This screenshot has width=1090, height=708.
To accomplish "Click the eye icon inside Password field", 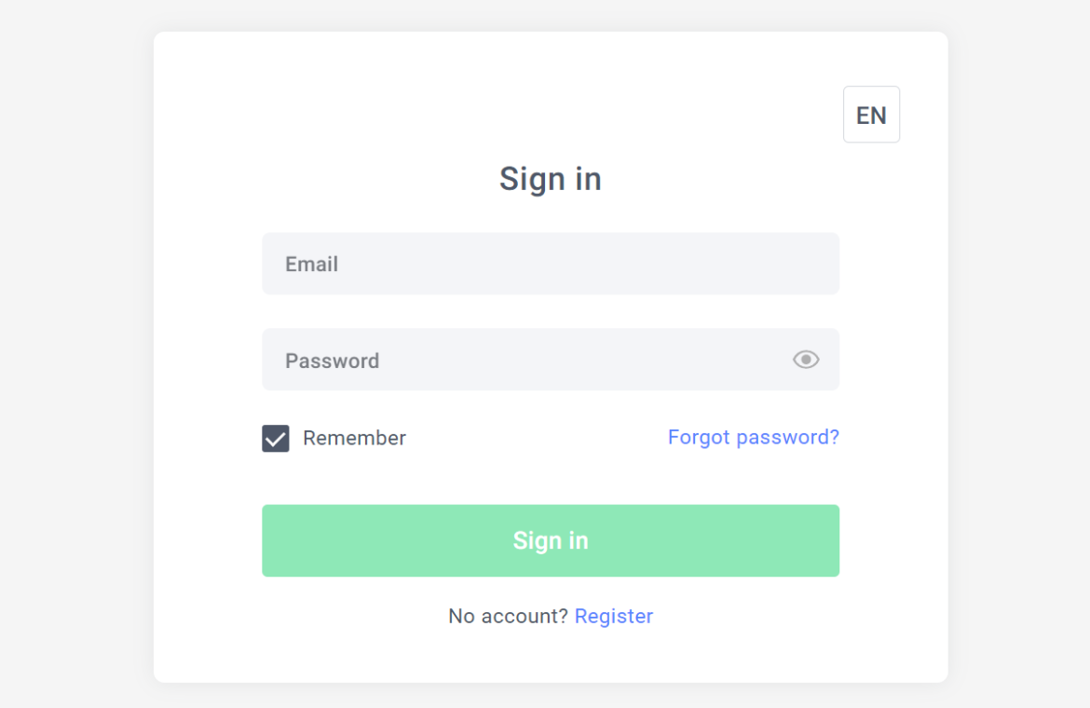I will [x=806, y=360].
